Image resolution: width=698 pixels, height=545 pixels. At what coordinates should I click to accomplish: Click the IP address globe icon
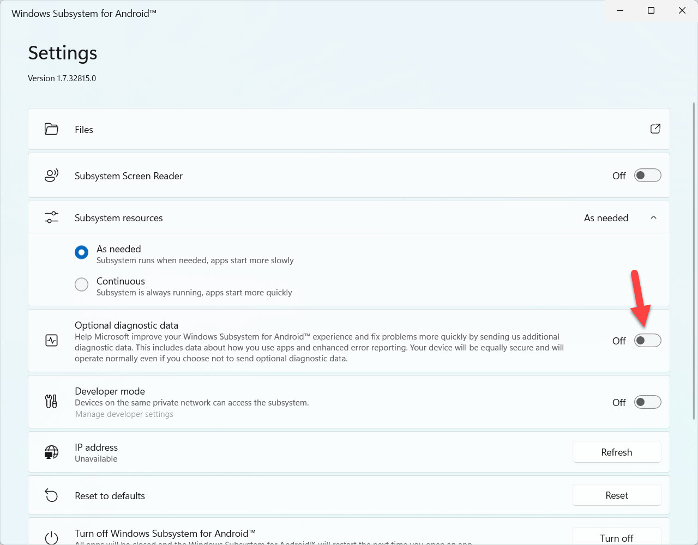[51, 452]
